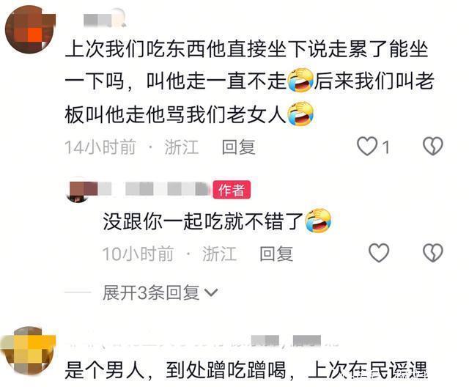The image size is (469, 387).
Task: Like the first comment with heart icon
Action: (367, 147)
